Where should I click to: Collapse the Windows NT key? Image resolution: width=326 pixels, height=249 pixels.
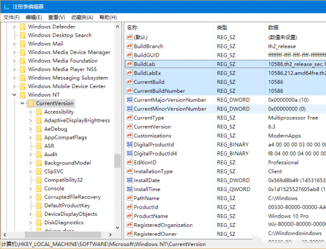(x=14, y=95)
